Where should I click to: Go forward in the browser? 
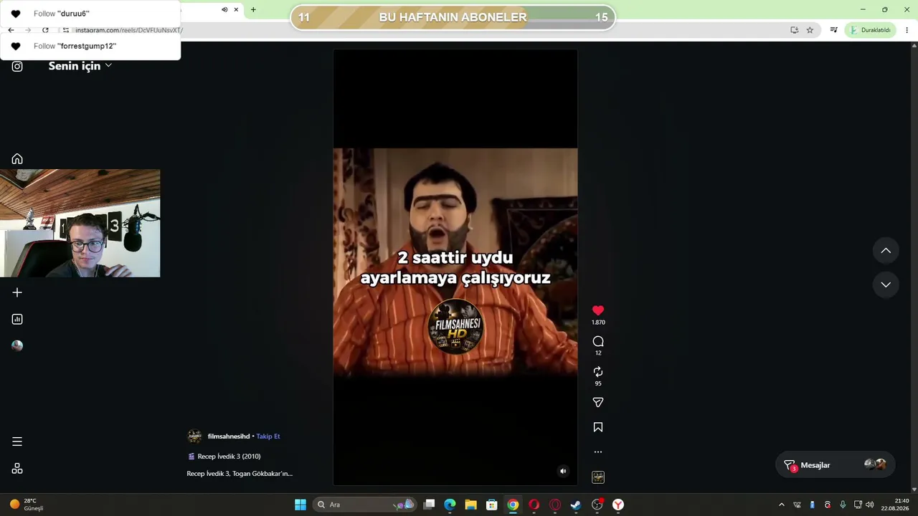(x=28, y=30)
